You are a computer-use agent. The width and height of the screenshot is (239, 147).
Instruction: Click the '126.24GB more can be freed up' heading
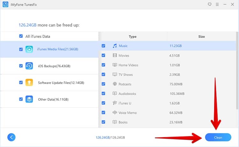click(49, 25)
